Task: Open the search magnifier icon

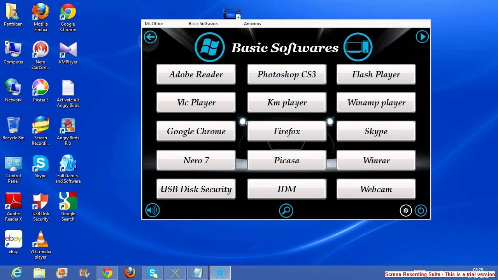Action: [286, 210]
